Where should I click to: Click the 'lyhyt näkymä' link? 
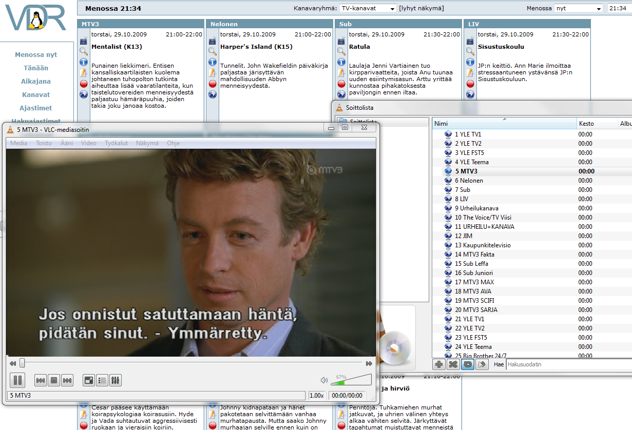421,8
